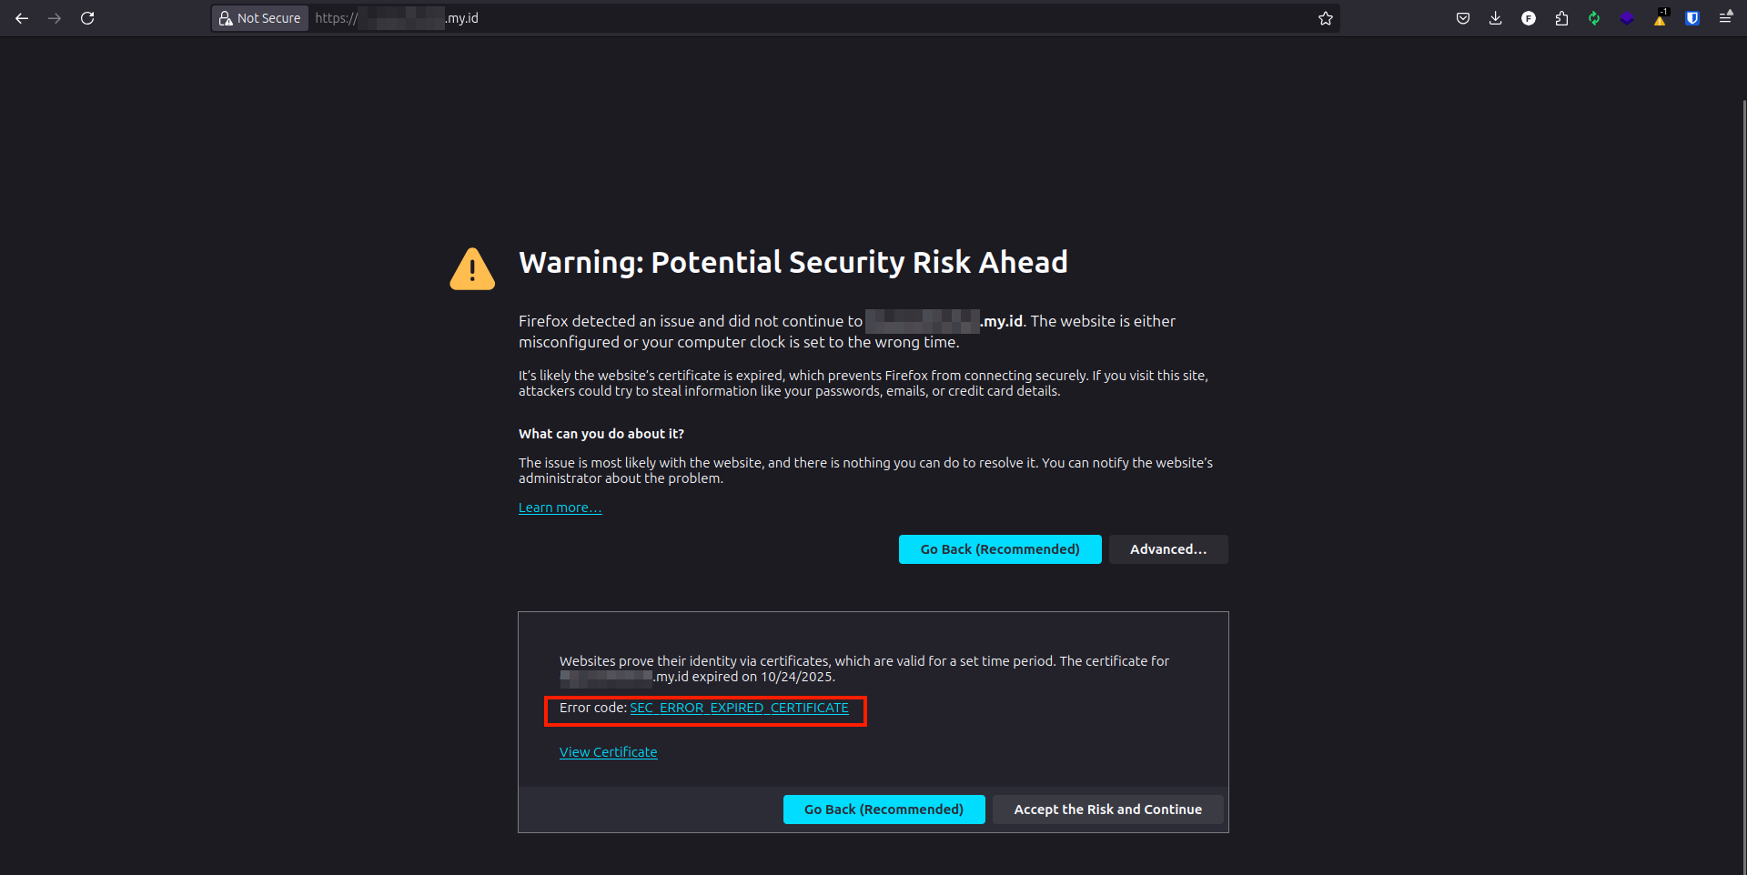Open the Bitwarden extension
Viewport: 1747px width, 875px height.
(x=1692, y=18)
